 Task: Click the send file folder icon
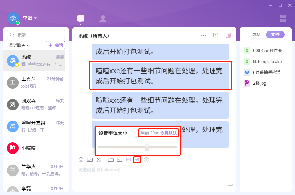point(111,160)
